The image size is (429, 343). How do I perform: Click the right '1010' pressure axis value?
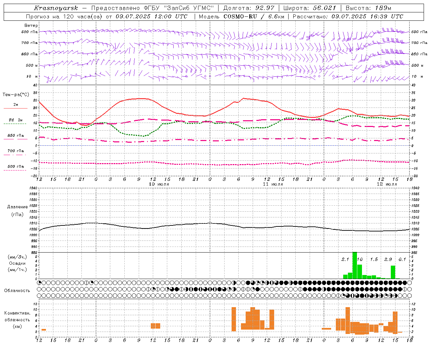coord(416,223)
